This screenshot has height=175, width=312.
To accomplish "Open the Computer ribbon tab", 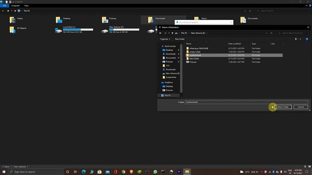I will [x=15, y=5].
